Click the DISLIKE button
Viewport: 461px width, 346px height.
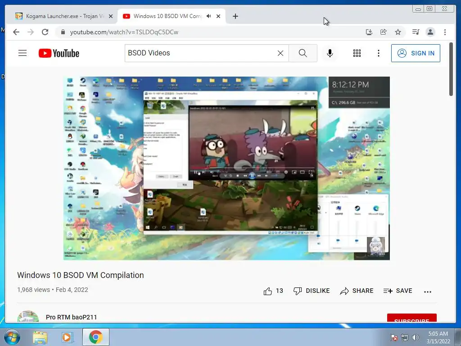[312, 291]
